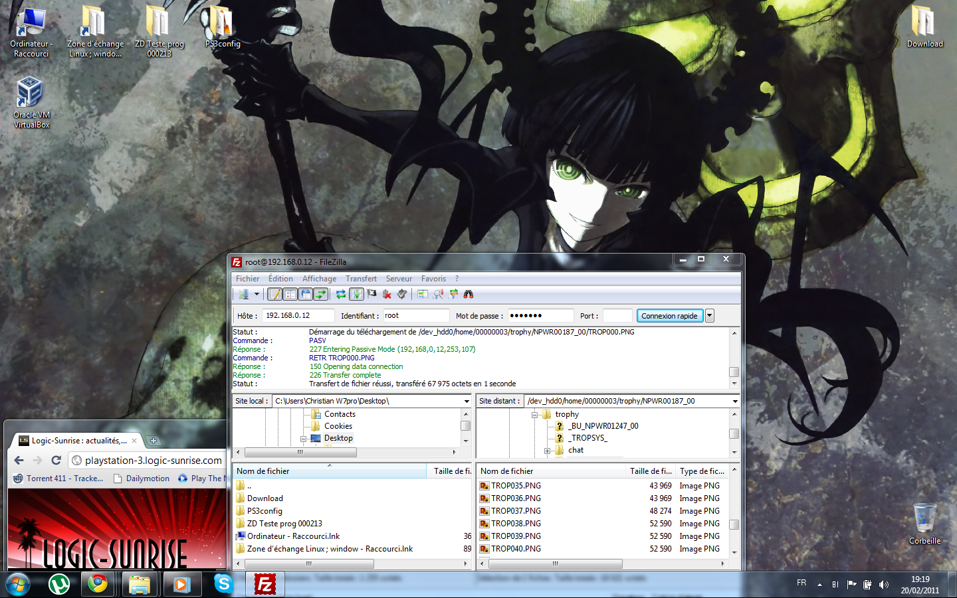
Task: Open a new tab in Chrome
Action: [154, 441]
